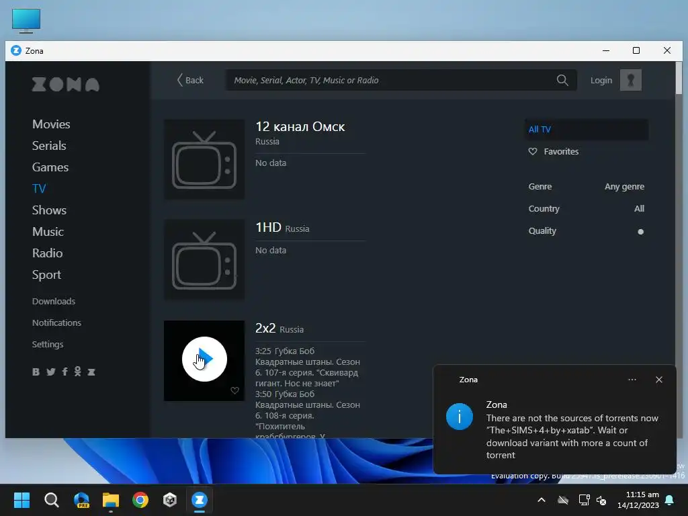Open the 12 канал Омск thumbnail

tap(204, 159)
